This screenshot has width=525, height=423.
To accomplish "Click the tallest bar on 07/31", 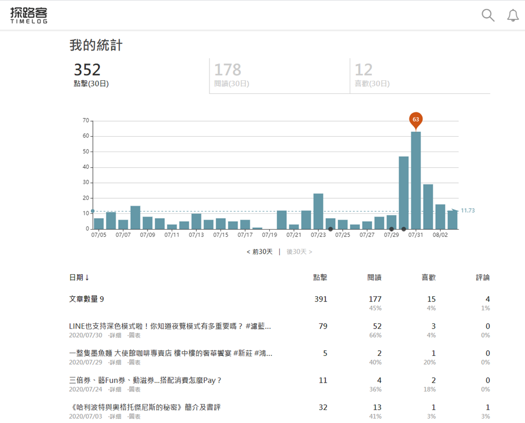I will point(415,181).
